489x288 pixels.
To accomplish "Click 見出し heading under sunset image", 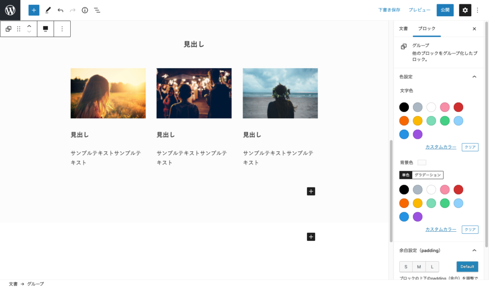I will click(x=80, y=135).
